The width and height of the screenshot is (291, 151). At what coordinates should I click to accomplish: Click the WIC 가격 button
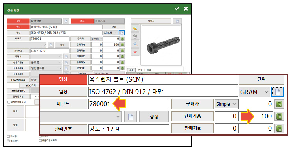31,85
